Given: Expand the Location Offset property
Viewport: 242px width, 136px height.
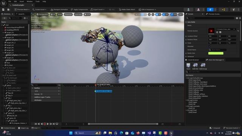Looking at the screenshot, I should (186, 36).
